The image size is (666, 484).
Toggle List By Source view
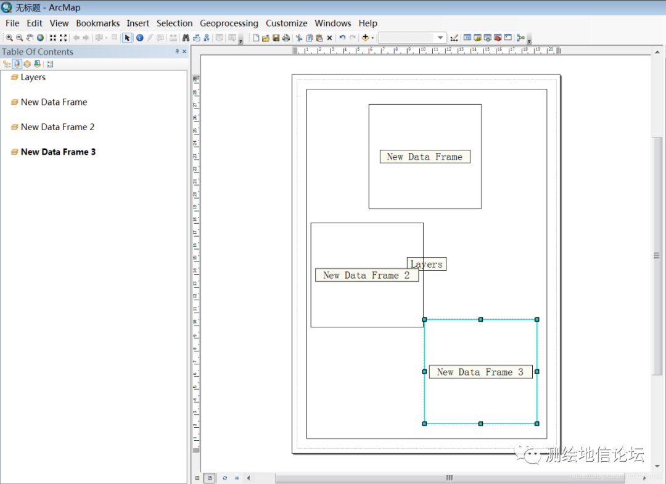(x=17, y=64)
